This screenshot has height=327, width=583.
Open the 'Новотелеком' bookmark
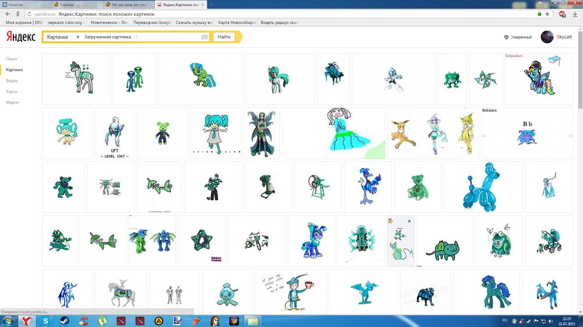coord(110,23)
